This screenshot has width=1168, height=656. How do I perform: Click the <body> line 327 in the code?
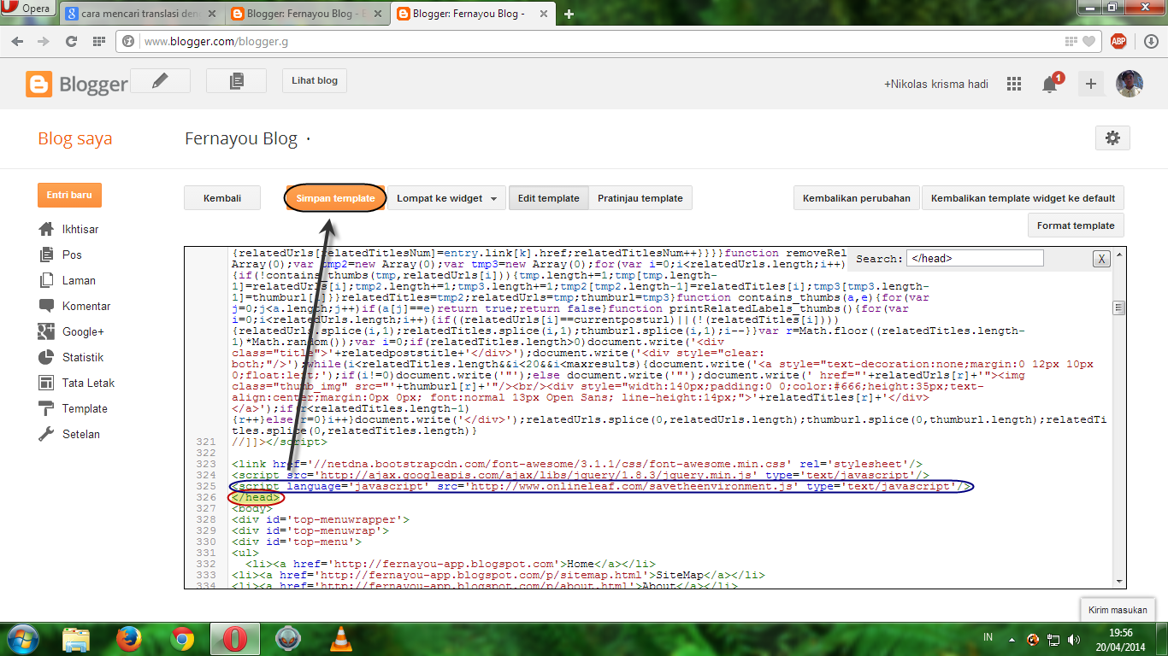(x=252, y=508)
